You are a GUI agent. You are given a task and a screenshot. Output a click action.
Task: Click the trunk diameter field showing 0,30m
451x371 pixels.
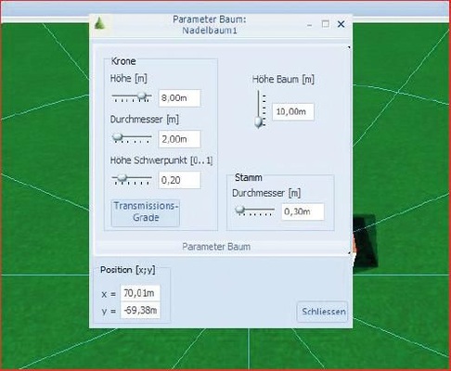pyautogui.click(x=303, y=211)
